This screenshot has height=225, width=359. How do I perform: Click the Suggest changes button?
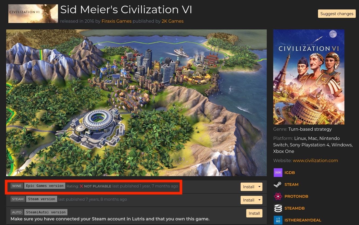(x=337, y=14)
